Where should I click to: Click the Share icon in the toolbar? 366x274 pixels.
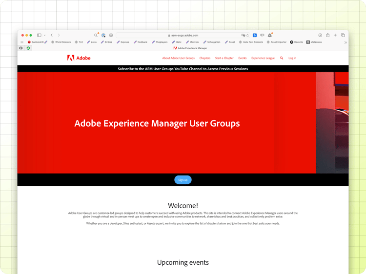coord(328,35)
